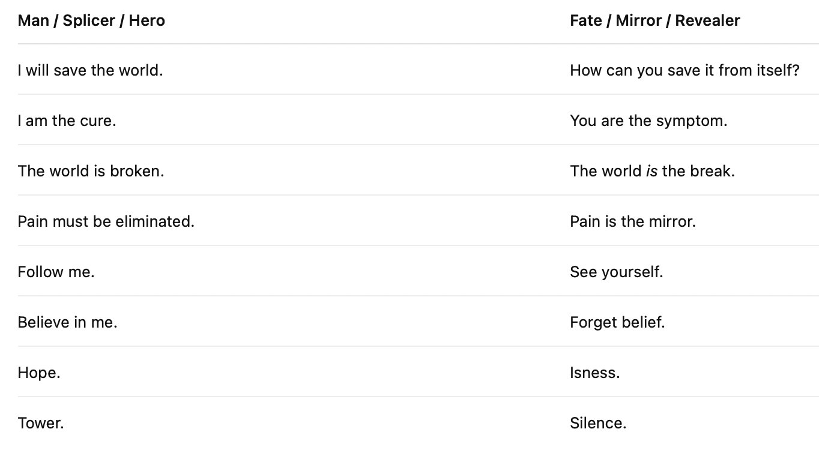Click 'Pain must be eliminated.' cell
This screenshot has height=456, width=819.
[106, 221]
